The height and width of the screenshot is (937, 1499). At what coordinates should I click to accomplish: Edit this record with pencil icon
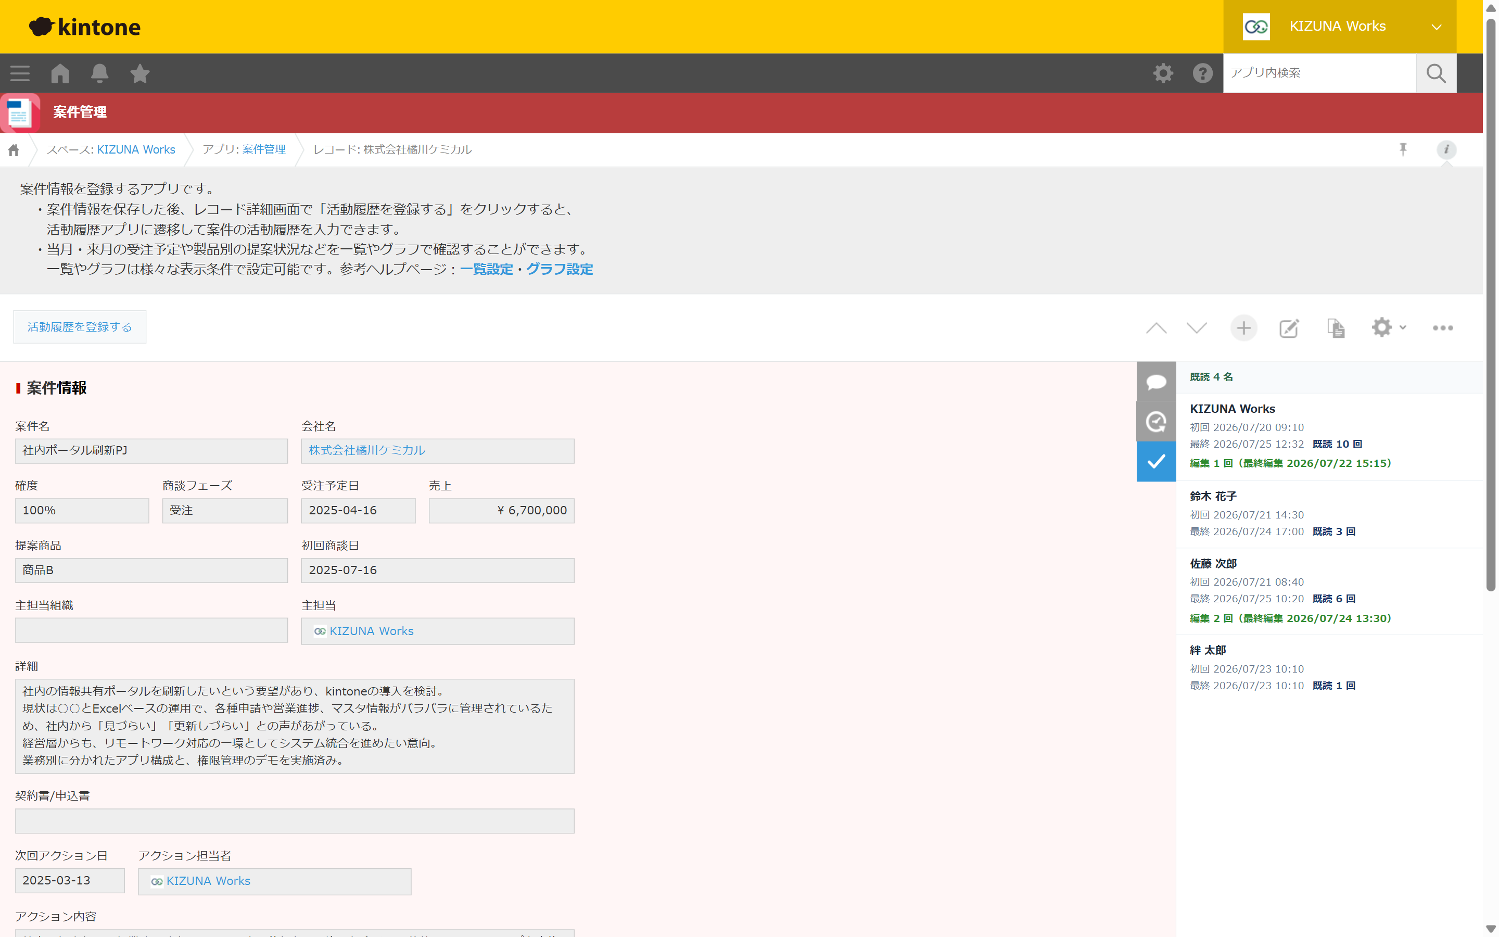click(x=1289, y=328)
